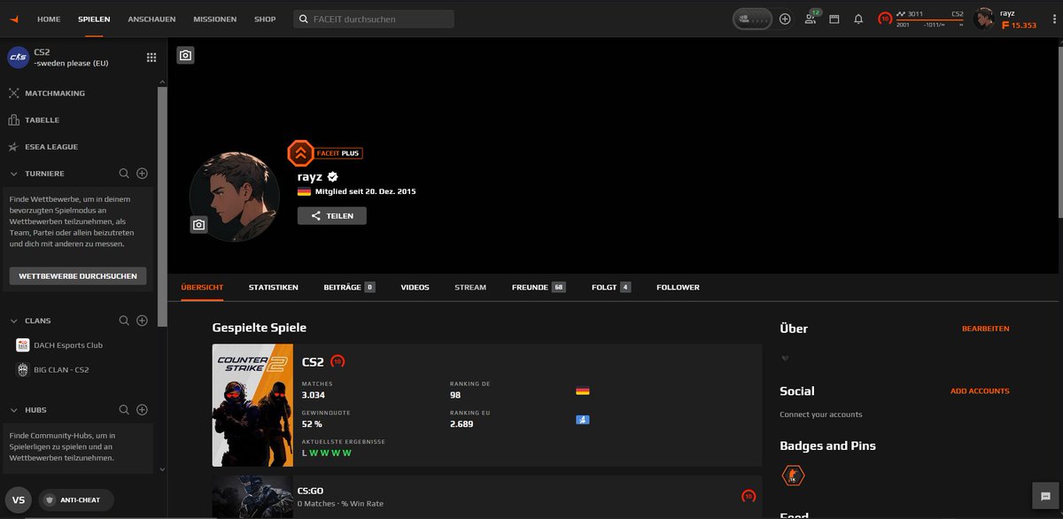Switch to the VIDEOS tab

pyautogui.click(x=415, y=287)
